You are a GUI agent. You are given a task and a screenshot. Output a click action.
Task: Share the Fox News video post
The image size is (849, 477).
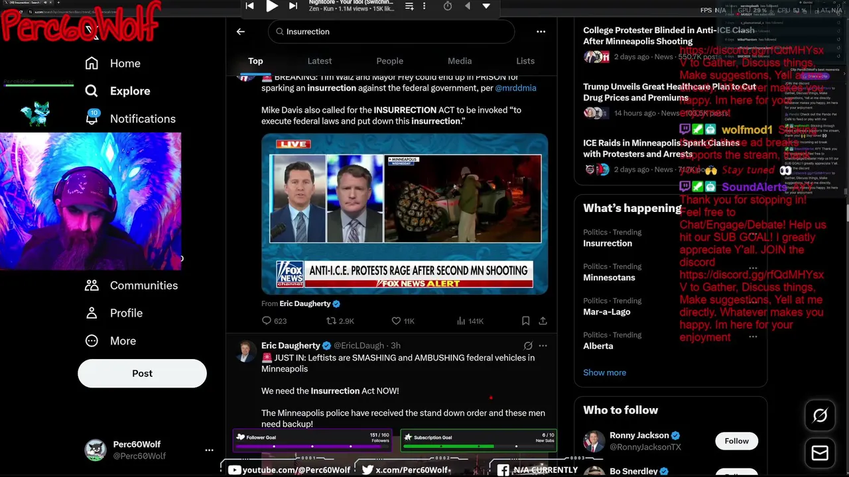pos(543,321)
